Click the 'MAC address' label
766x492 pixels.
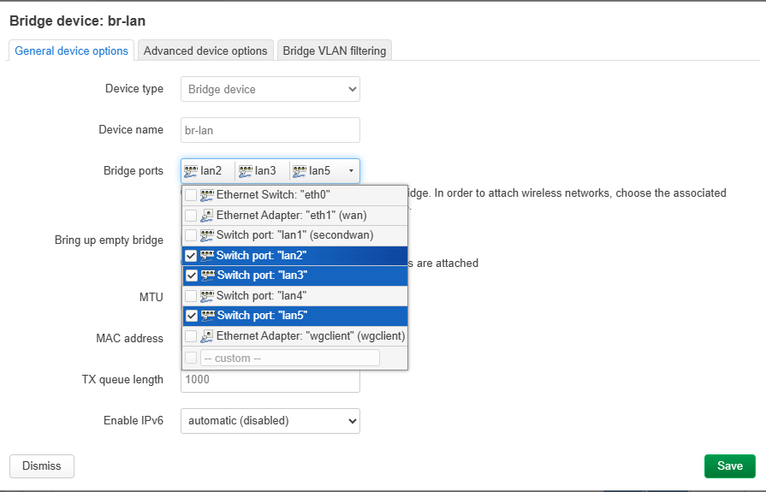(129, 339)
